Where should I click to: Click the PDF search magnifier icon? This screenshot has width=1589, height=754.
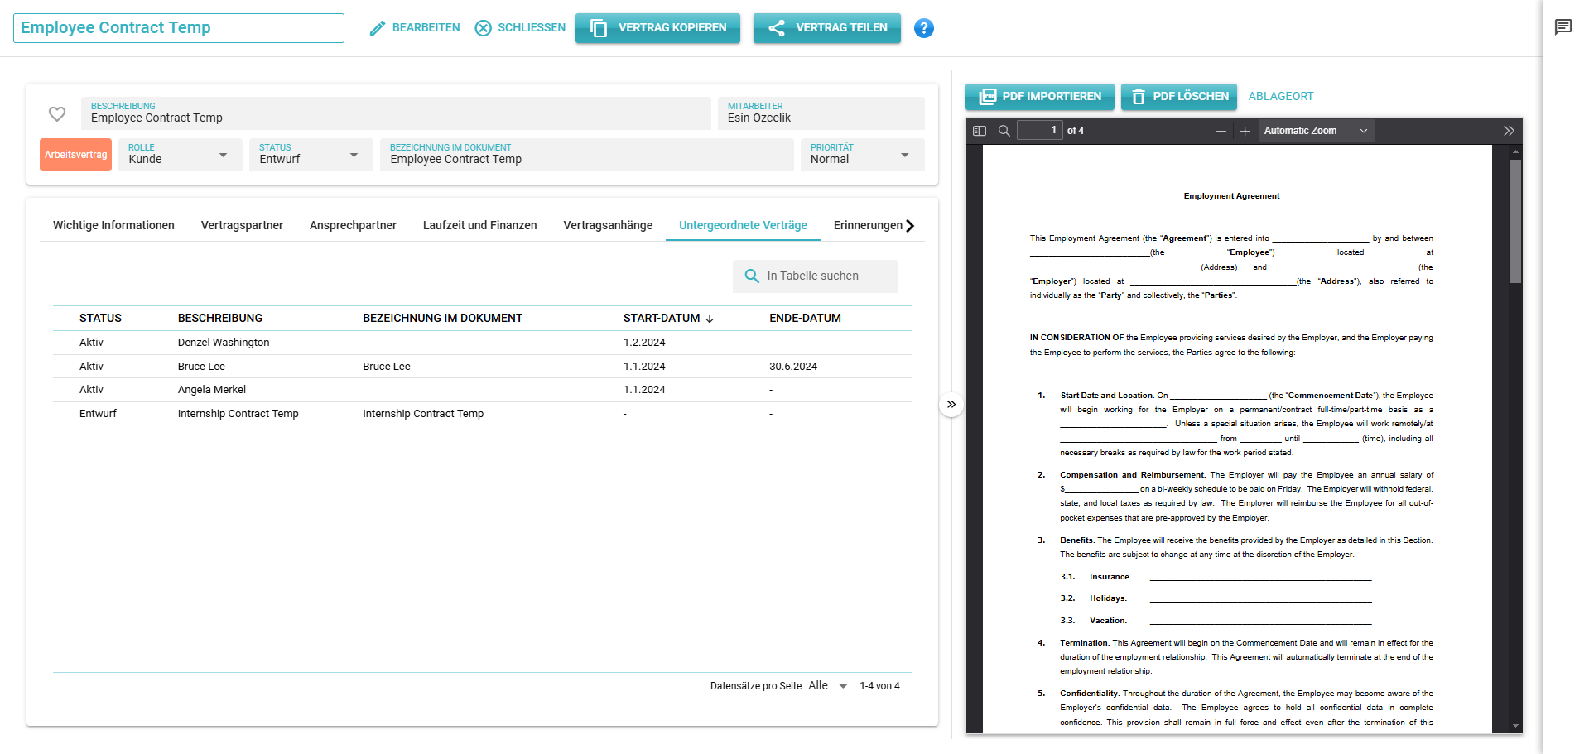pos(1004,131)
